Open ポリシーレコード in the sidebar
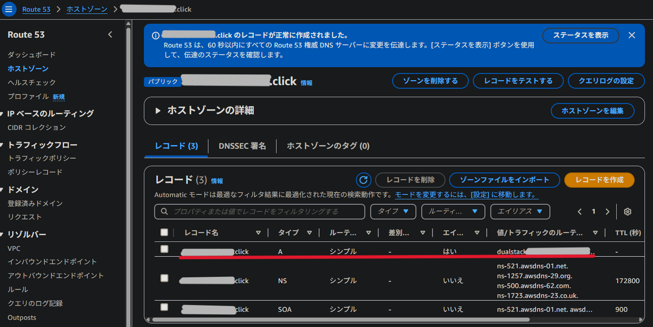This screenshot has height=327, width=653. tap(35, 172)
